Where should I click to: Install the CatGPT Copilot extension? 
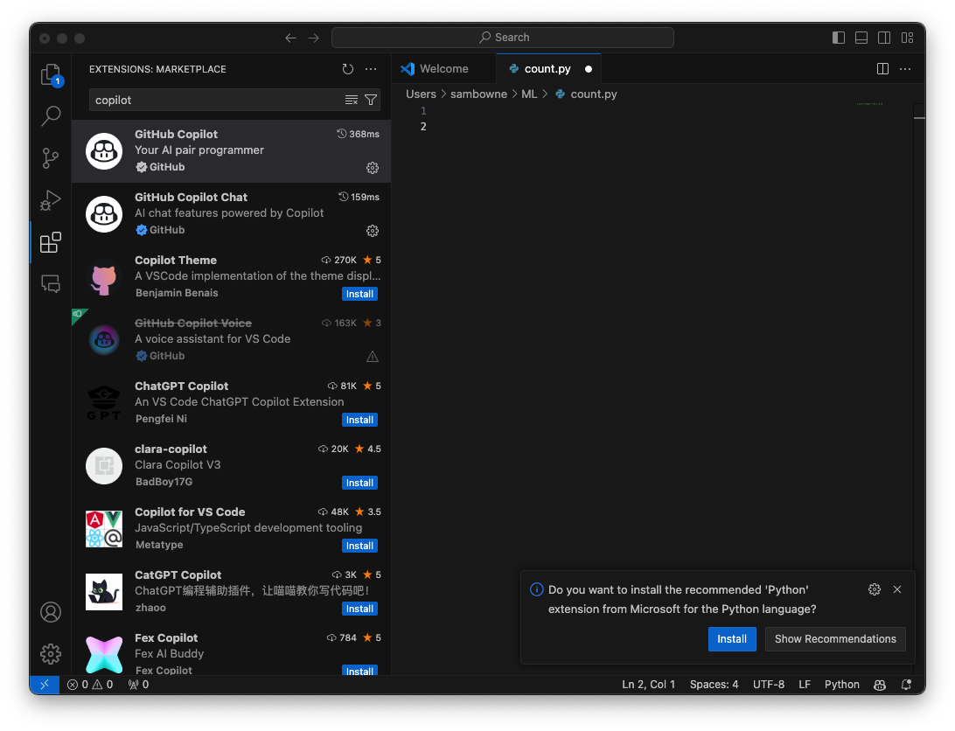tap(360, 609)
